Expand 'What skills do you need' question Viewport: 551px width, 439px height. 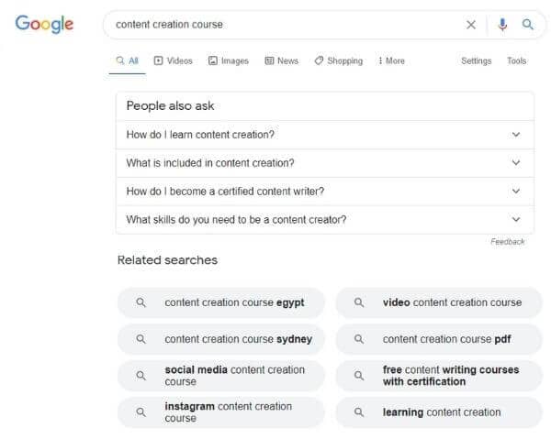(325, 220)
